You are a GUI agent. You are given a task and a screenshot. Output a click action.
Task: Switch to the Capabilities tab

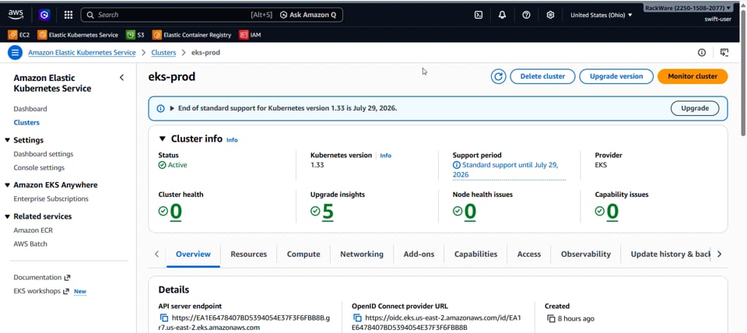tap(475, 254)
